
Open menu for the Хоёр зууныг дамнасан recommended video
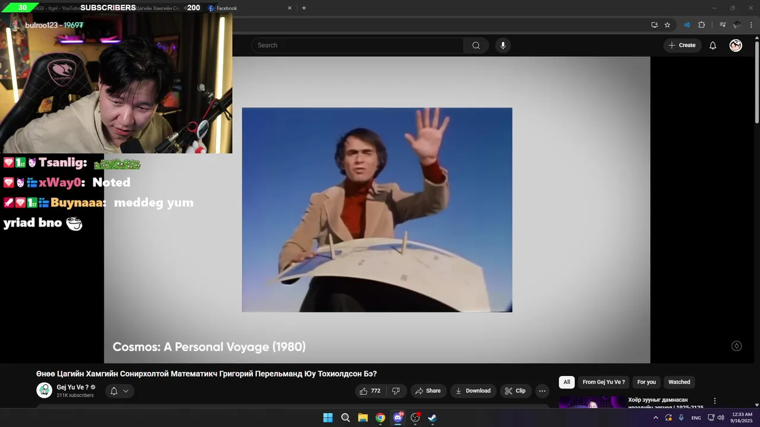pyautogui.click(x=715, y=401)
